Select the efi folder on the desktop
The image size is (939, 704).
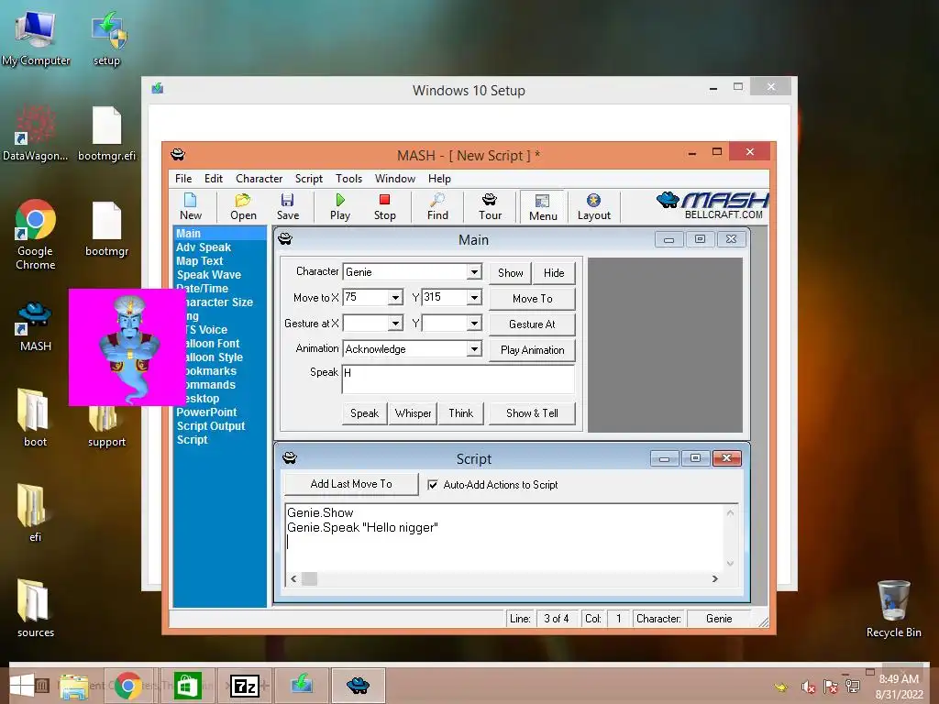pos(36,513)
